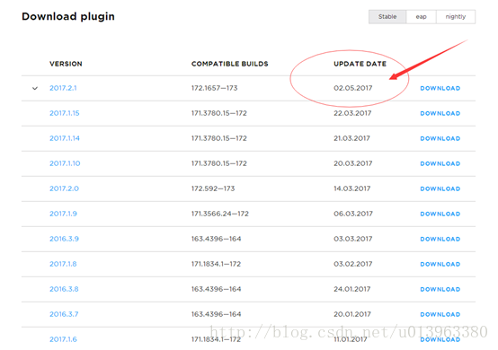
Task: Select the 03.02.2017 update date
Action: coord(353,264)
